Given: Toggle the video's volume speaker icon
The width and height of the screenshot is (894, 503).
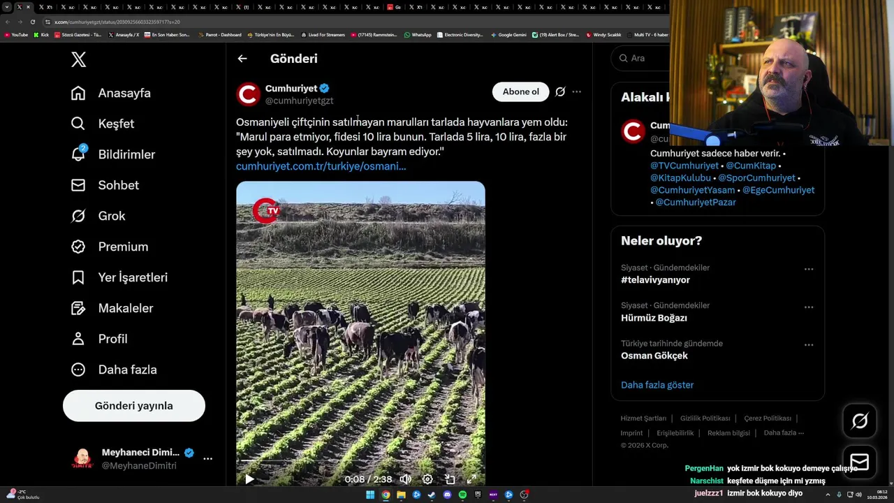Looking at the screenshot, I should [405, 479].
